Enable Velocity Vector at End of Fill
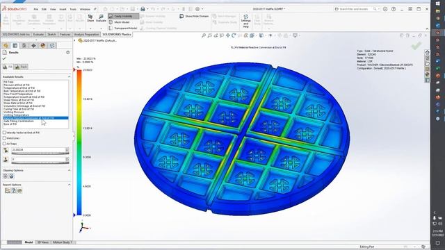This screenshot has width=445, height=250. tap(4, 133)
